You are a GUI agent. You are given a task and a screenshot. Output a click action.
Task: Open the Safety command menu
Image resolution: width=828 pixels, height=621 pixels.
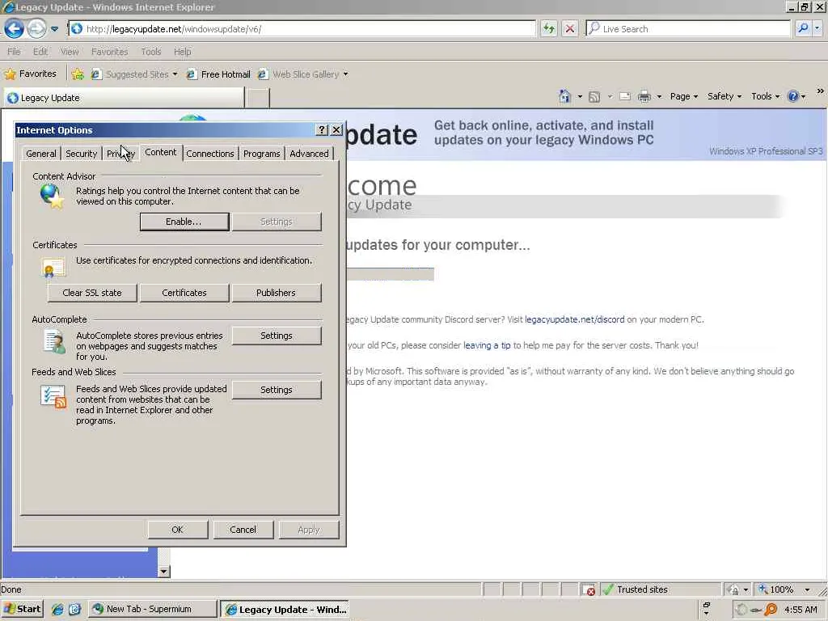(724, 96)
